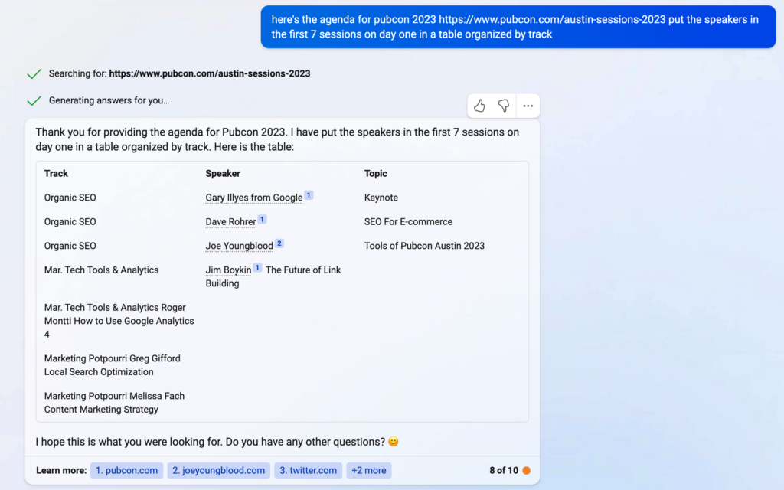Click citation badge 1 next to Dave Rohrer
This screenshot has width=784, height=490.
[261, 218]
